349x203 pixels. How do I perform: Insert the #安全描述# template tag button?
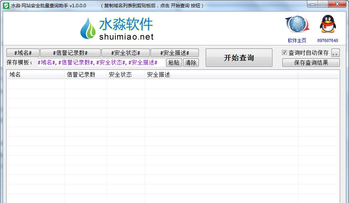(x=175, y=53)
